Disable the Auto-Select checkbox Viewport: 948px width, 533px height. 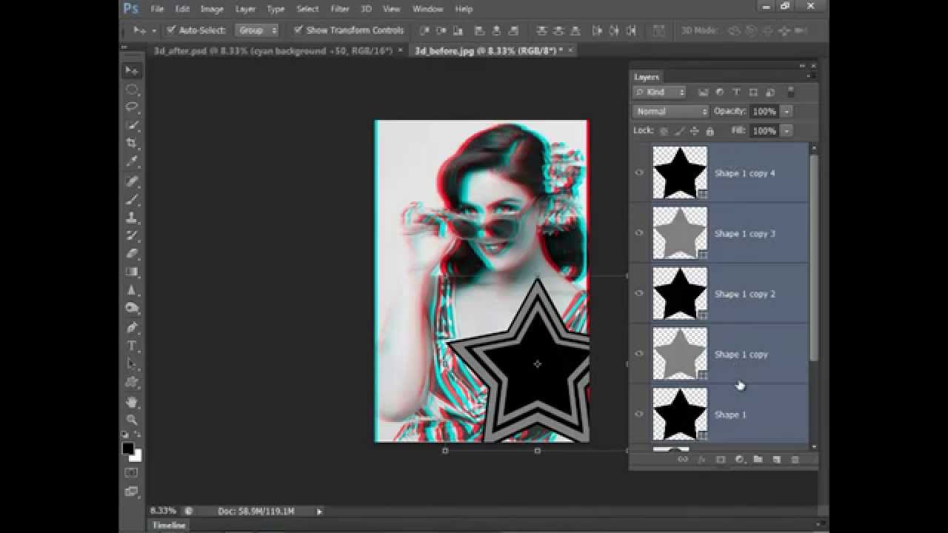172,31
